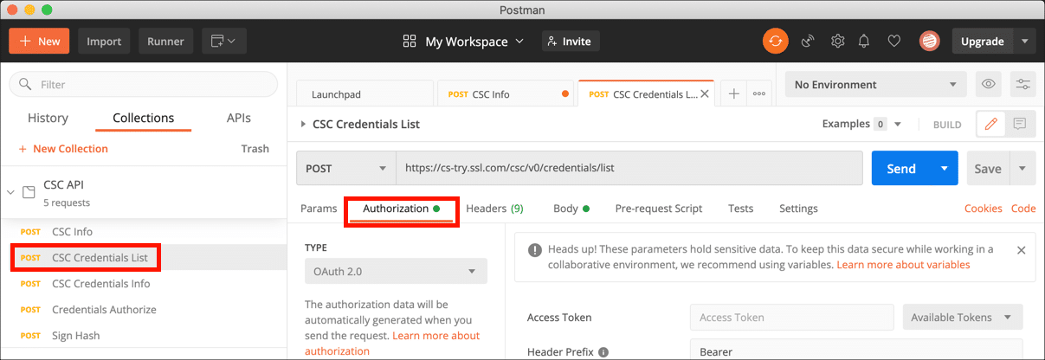Switch to the Headers tab
The image size is (1045, 360).
coord(494,209)
